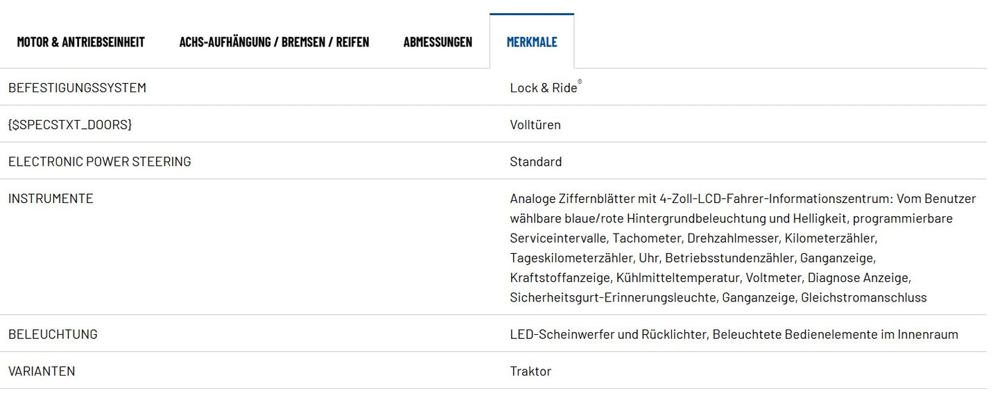
Task: Select the Volltüren specification value
Action: pyautogui.click(x=535, y=124)
